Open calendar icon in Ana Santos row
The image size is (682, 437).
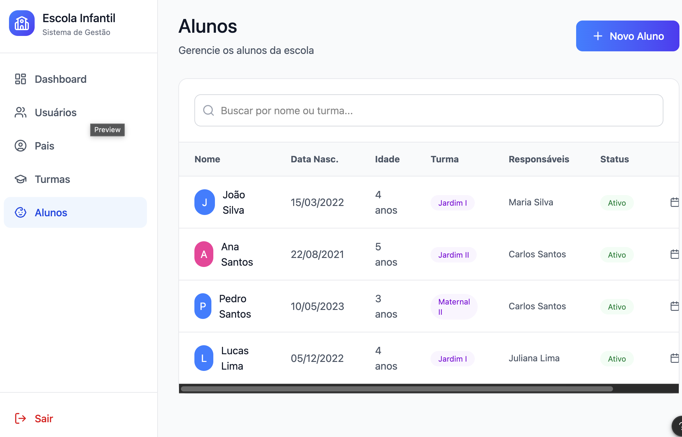click(675, 254)
